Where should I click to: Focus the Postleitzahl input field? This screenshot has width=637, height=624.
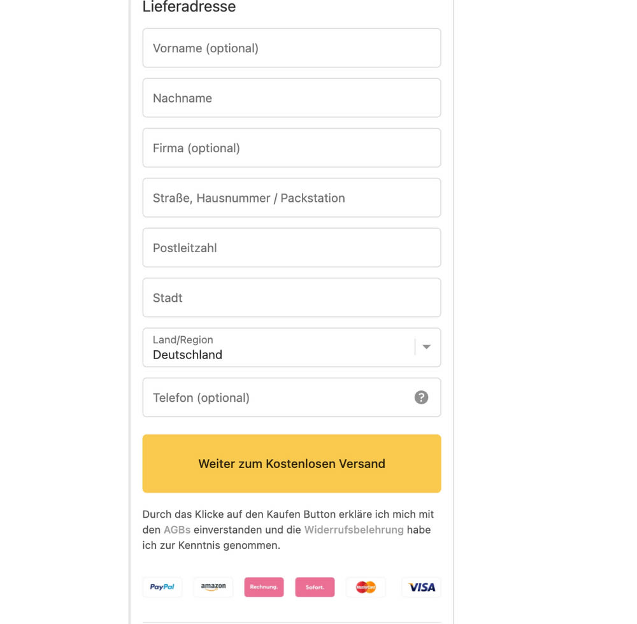pos(292,248)
